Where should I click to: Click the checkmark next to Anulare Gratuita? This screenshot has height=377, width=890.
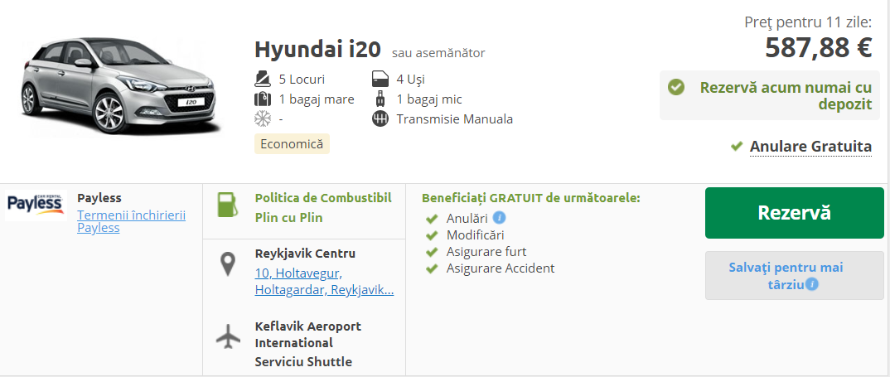pos(737,147)
